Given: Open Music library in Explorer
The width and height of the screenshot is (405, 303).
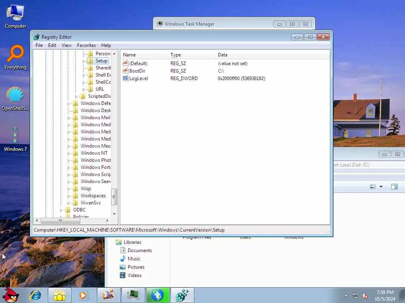Looking at the screenshot, I should (134, 259).
